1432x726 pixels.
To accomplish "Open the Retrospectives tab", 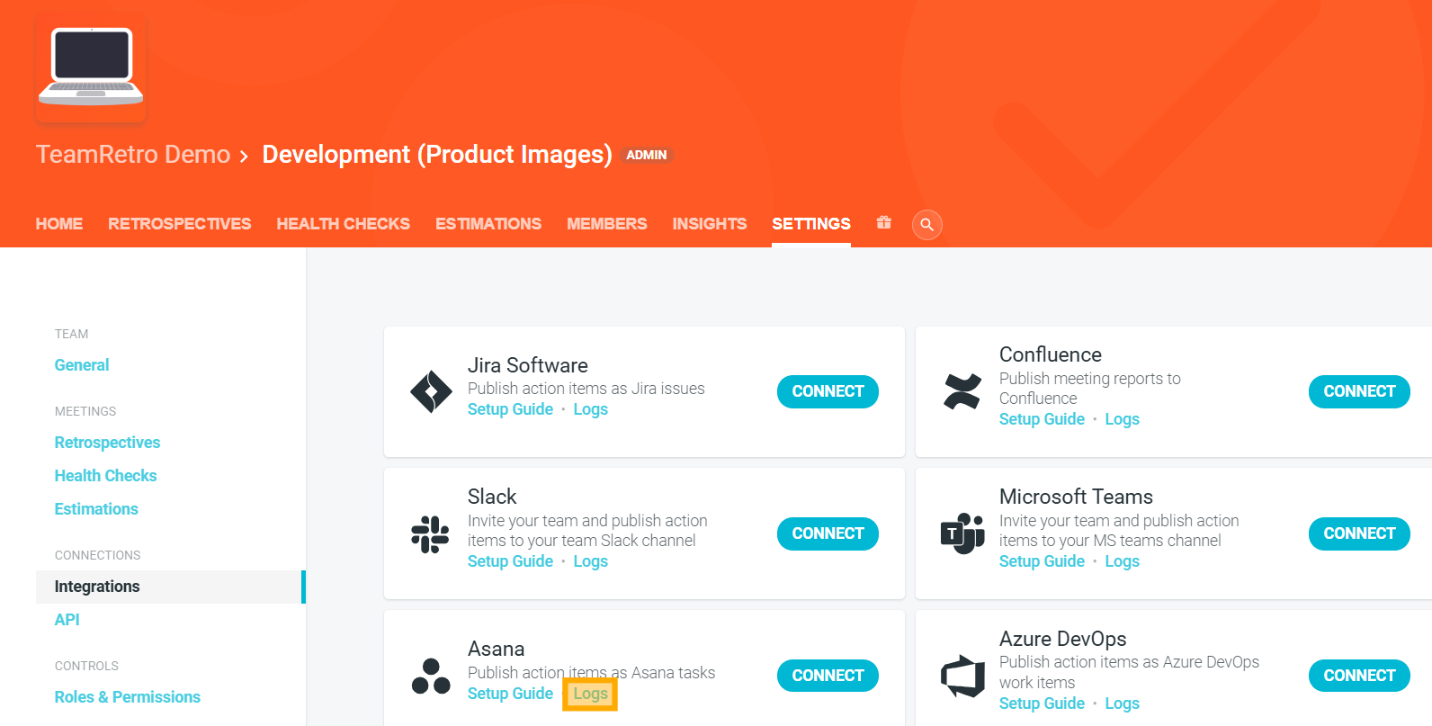I will click(180, 224).
